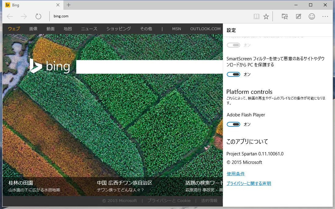Go forward with the forward arrow
The height and width of the screenshot is (209, 335).
tap(24, 16)
